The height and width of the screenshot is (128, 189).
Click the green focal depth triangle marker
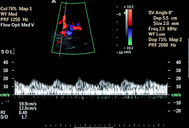pos(125,13)
